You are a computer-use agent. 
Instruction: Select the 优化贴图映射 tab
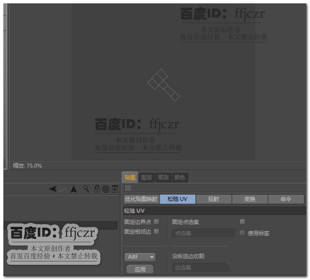coord(141,199)
